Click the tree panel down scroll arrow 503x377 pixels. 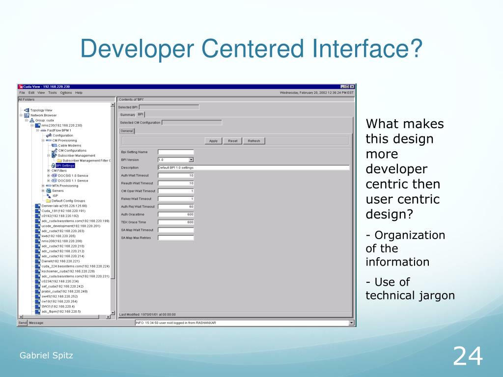[x=112, y=313]
